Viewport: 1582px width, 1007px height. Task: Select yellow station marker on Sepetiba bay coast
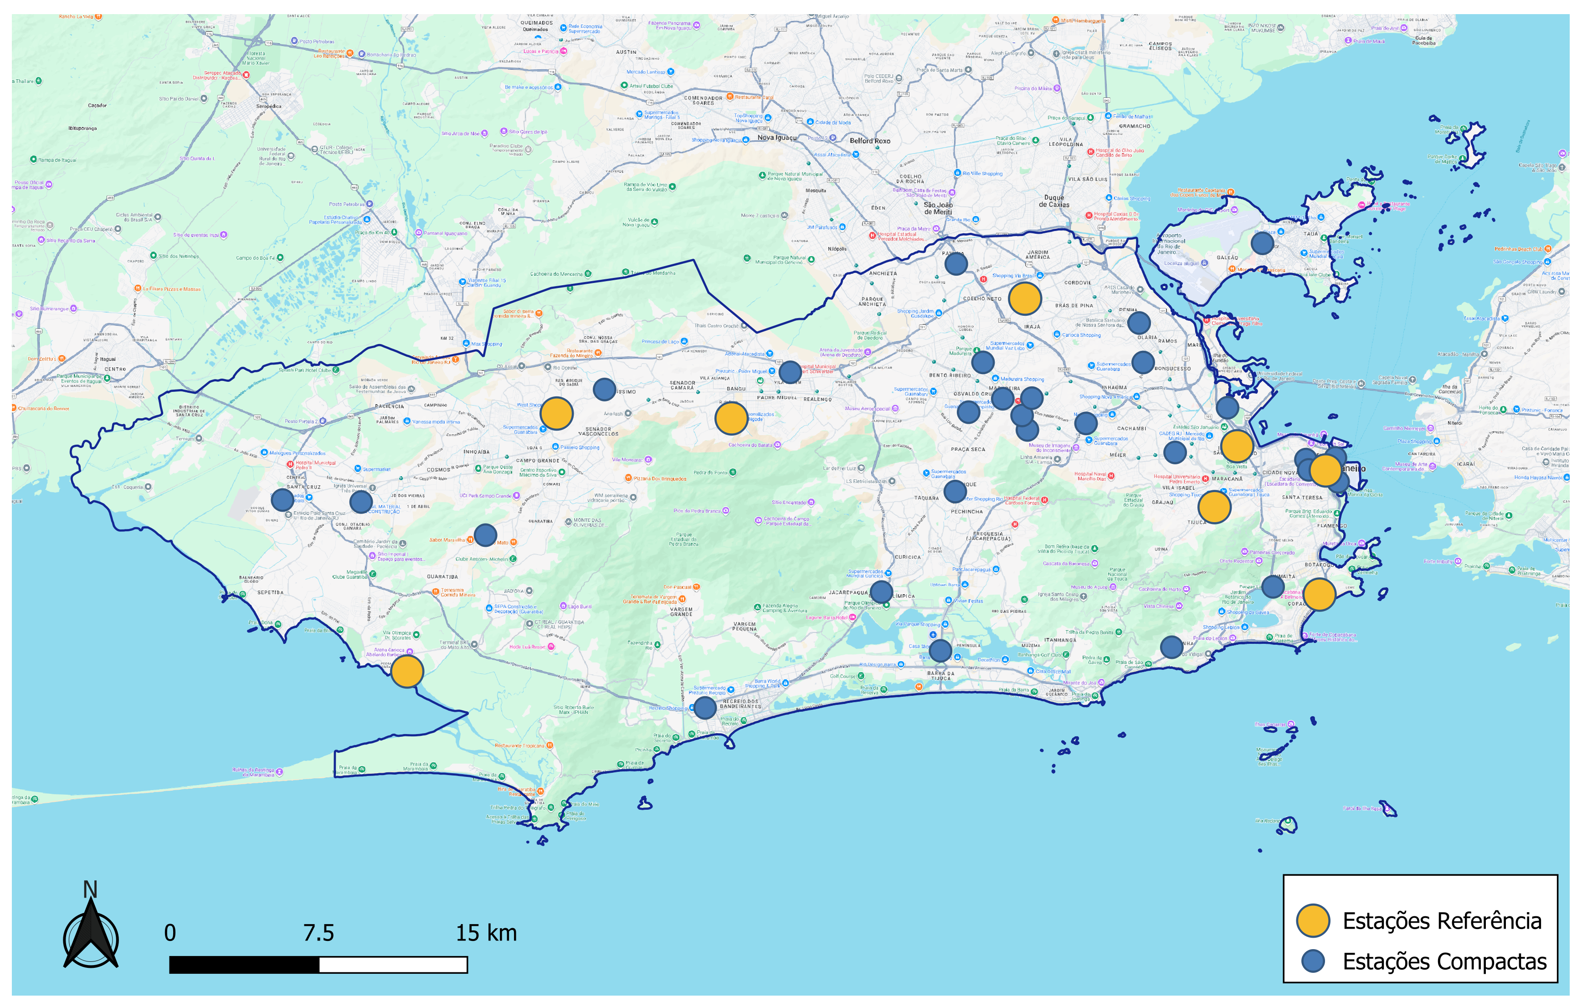407,671
